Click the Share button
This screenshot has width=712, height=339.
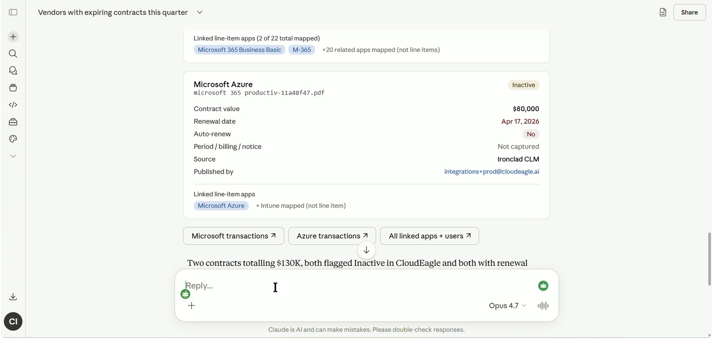689,13
